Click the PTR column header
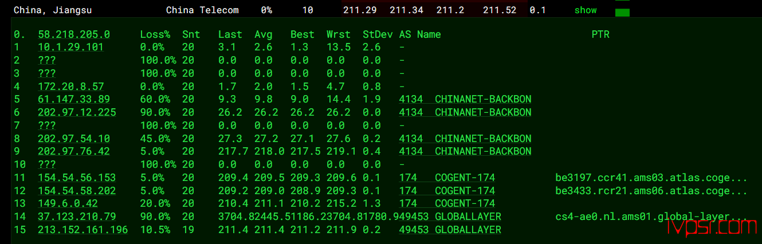 tap(600, 34)
